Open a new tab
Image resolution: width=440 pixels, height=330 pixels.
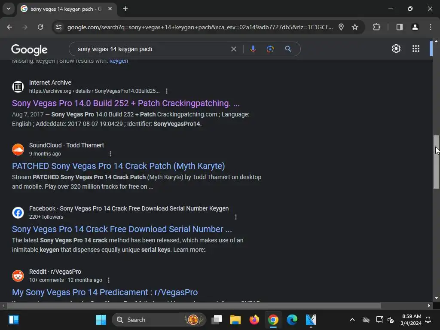click(125, 9)
